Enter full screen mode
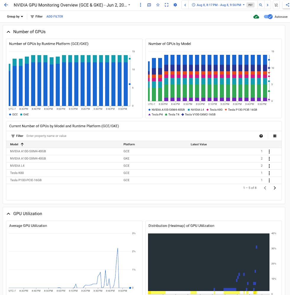 tap(166, 5)
